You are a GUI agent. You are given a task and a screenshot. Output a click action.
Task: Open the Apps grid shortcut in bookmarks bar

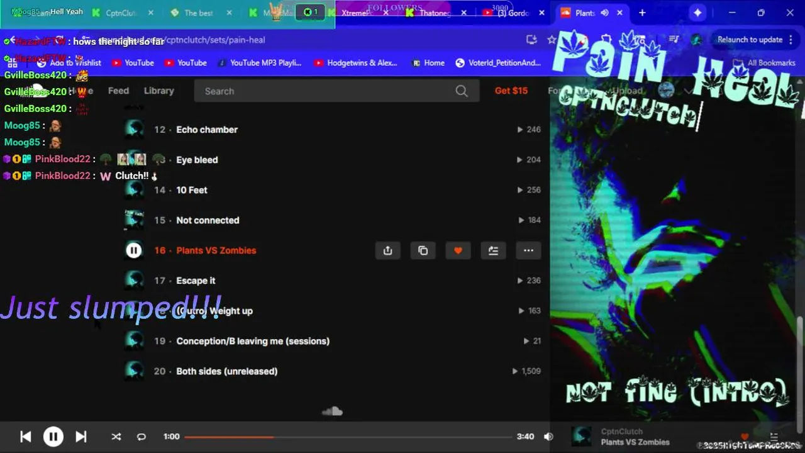pyautogui.click(x=12, y=63)
